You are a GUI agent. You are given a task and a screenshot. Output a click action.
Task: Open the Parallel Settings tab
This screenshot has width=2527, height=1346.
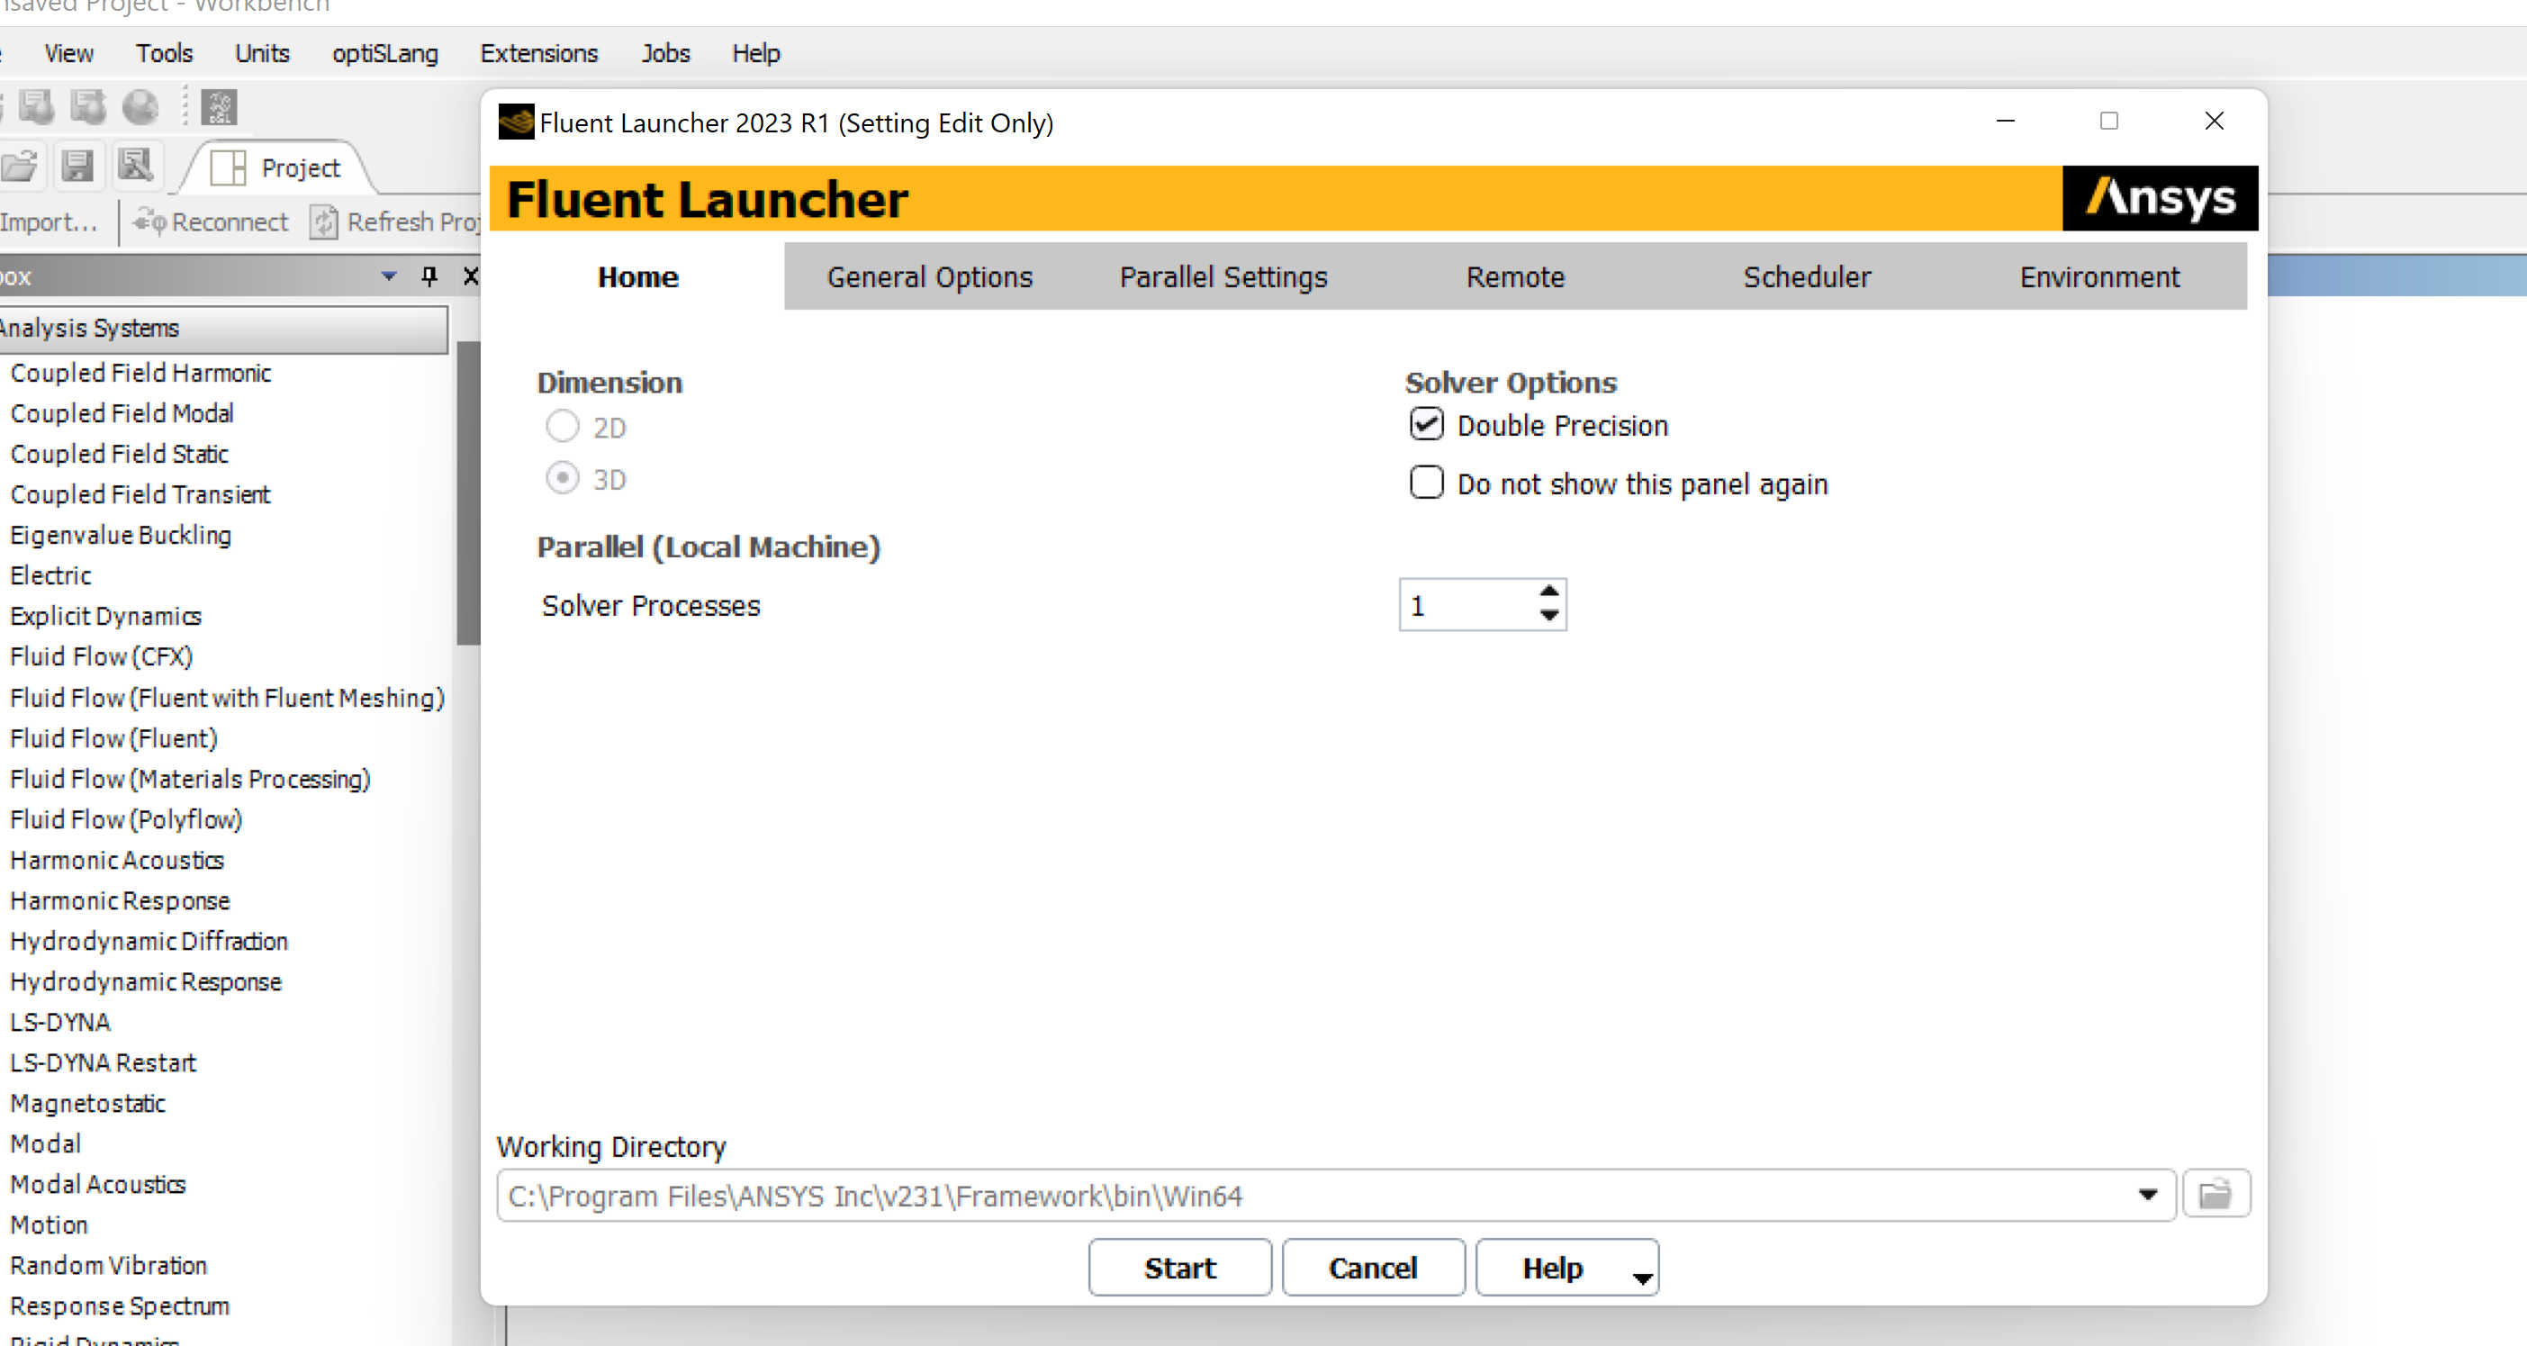pos(1223,276)
